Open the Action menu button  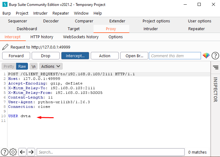point(105,56)
